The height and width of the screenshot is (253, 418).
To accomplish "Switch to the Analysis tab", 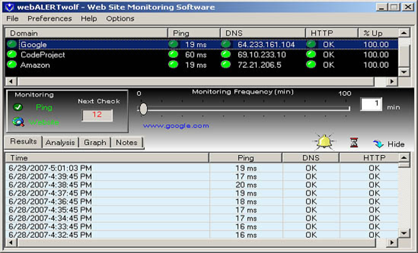I will click(x=60, y=143).
